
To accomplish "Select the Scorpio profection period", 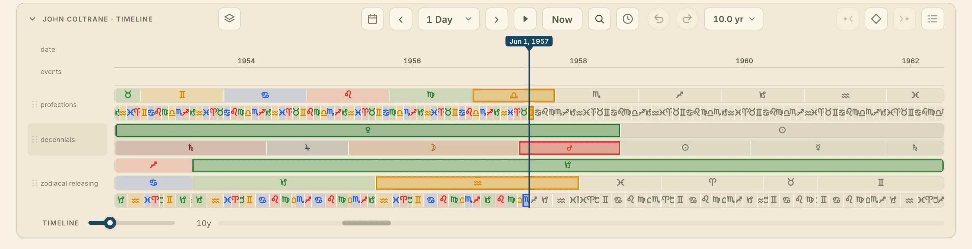I will 596,95.
